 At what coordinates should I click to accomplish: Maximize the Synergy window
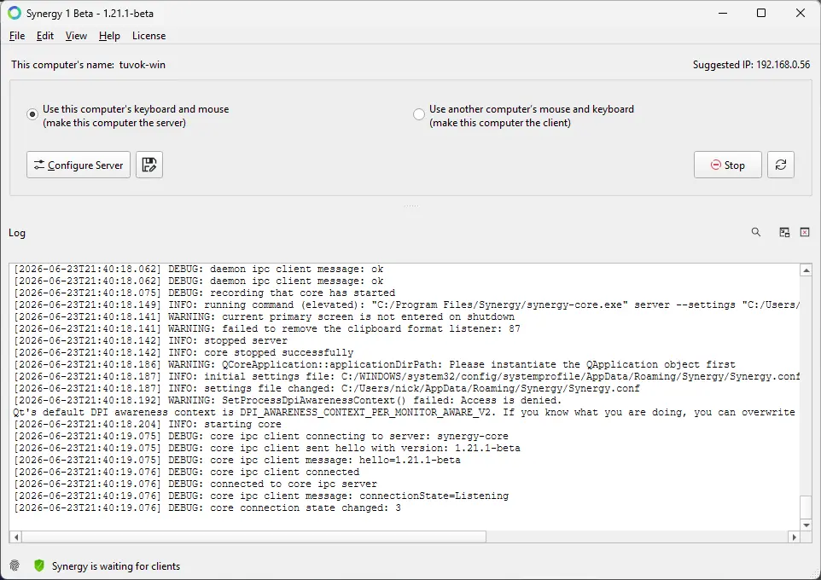(761, 13)
